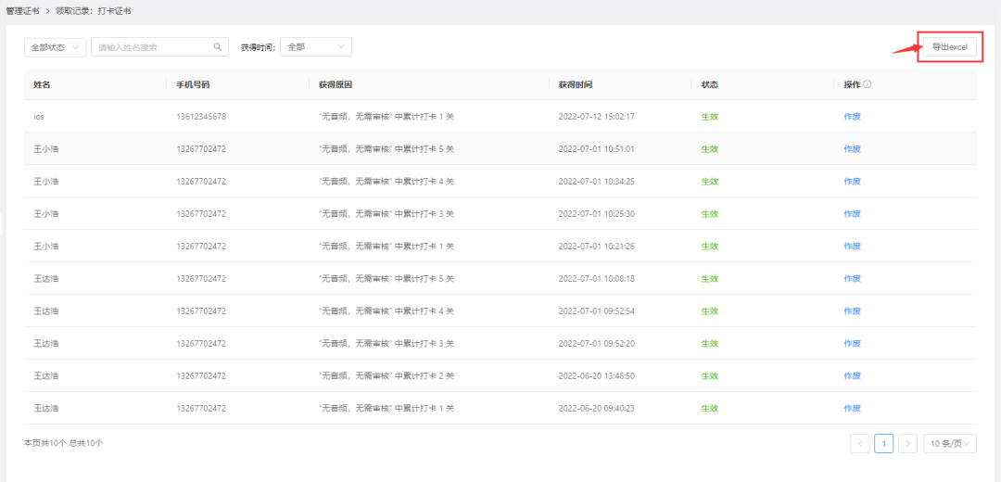Click 生效 status in the ios row
Image resolution: width=1001 pixels, height=482 pixels.
pyautogui.click(x=710, y=116)
